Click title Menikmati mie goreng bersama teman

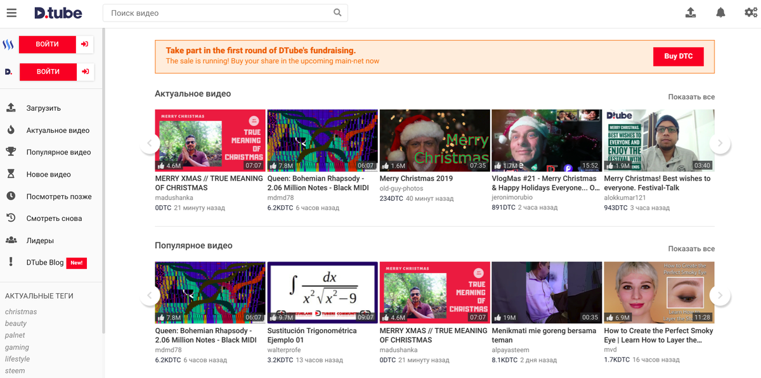tap(544, 335)
